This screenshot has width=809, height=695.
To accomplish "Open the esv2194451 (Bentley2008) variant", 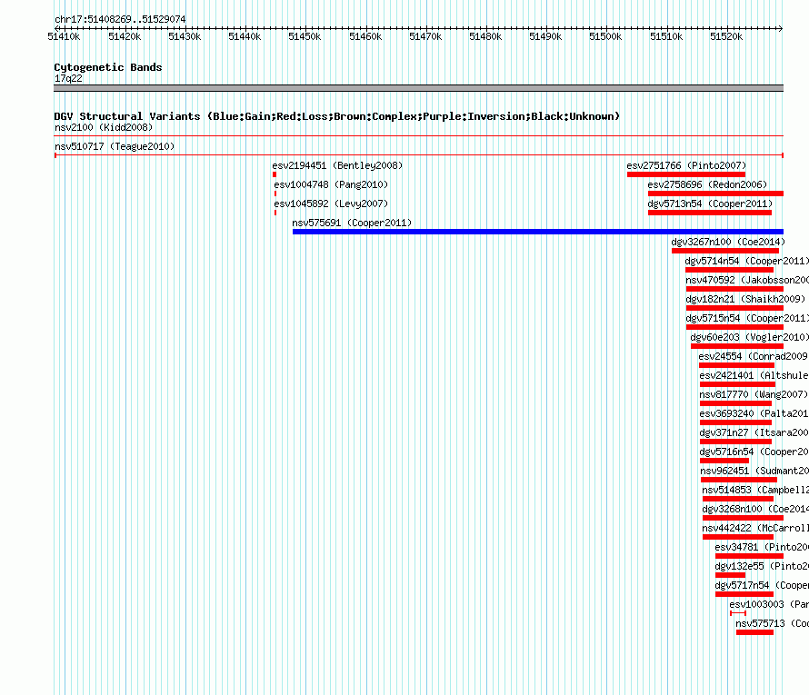I will (337, 165).
